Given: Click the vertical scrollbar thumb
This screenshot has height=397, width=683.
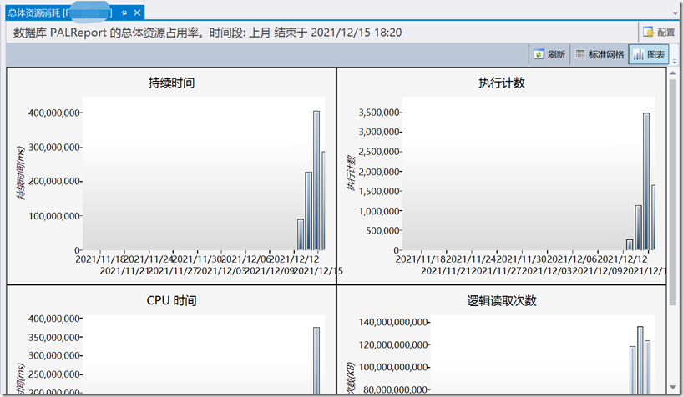Looking at the screenshot, I should [x=673, y=192].
